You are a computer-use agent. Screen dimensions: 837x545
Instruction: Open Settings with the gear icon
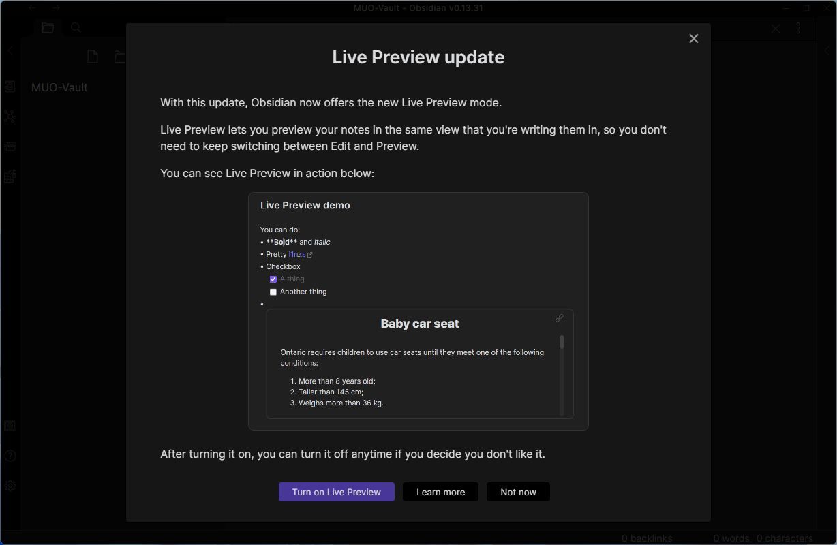click(x=10, y=485)
